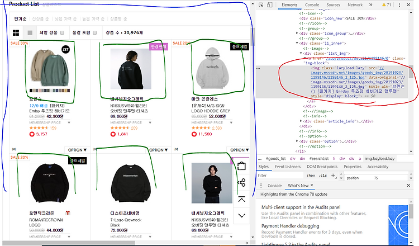Viewport: 419px width, 246px height.
Task: Jump to page bottom with the down-chevron icon
Action: pos(241,215)
